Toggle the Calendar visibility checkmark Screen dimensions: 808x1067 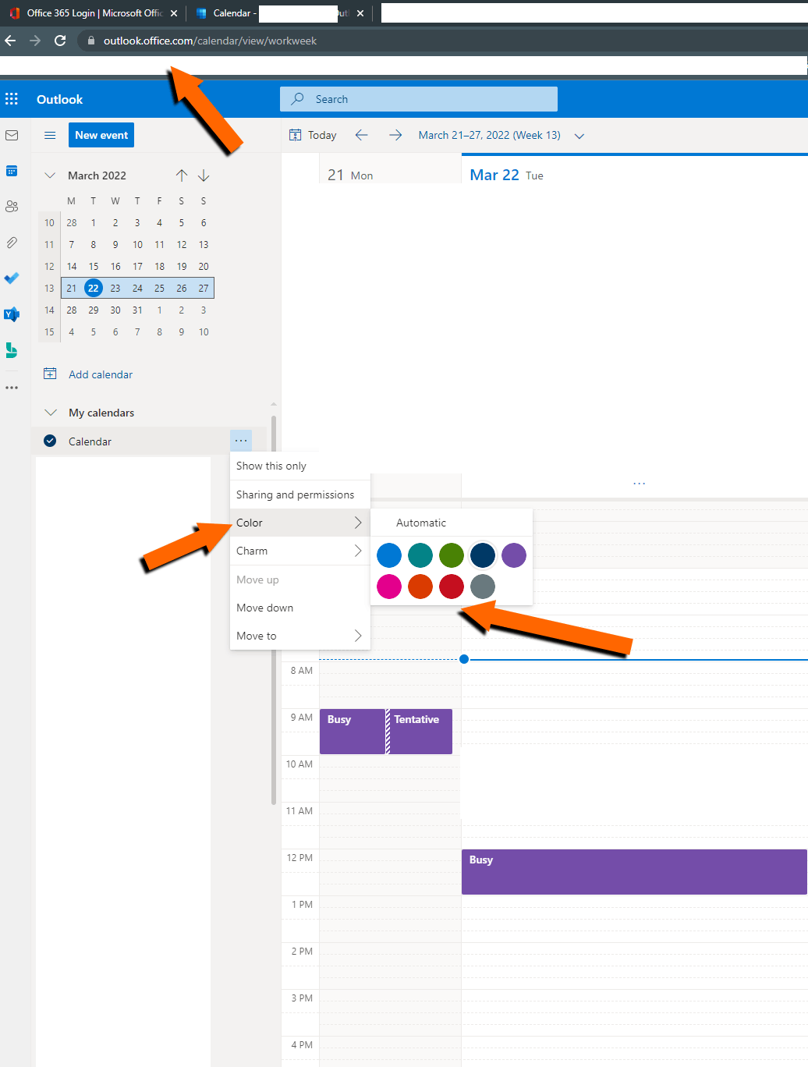50,441
